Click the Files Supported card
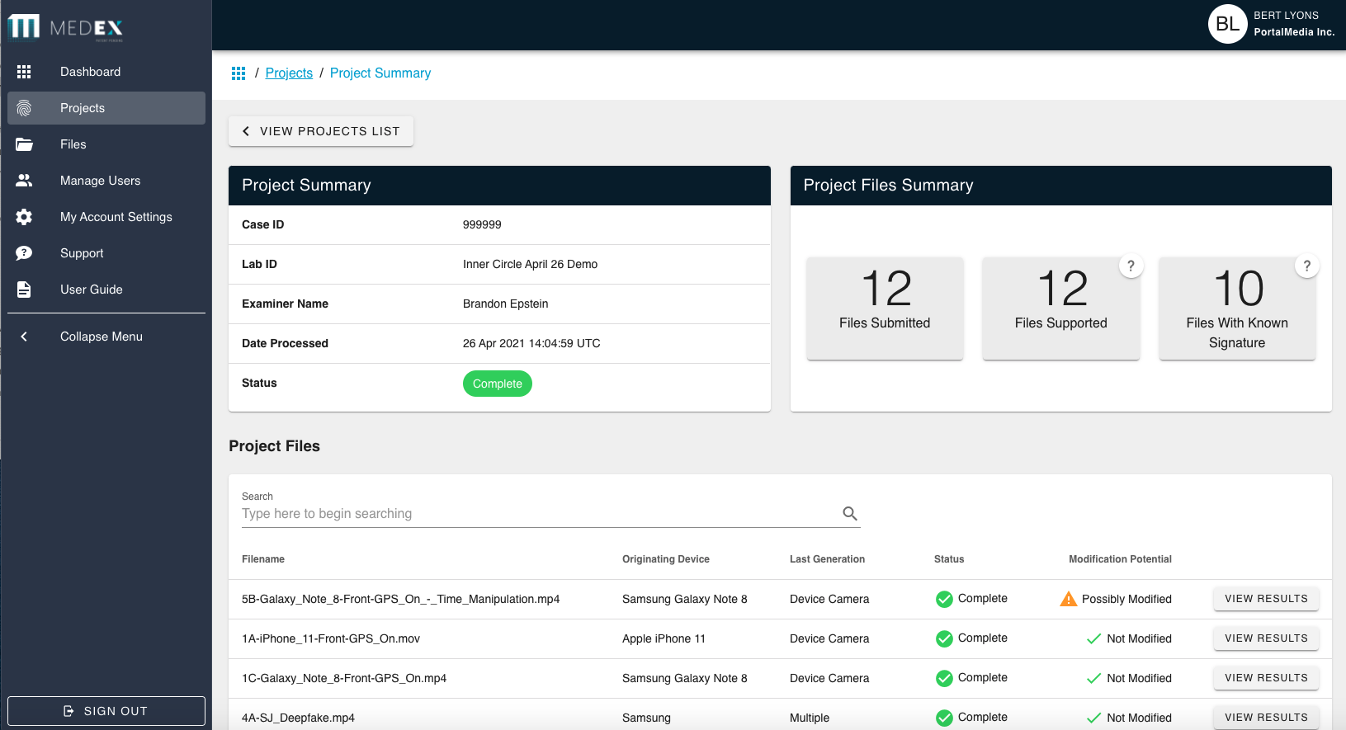The width and height of the screenshot is (1346, 730). (x=1060, y=308)
